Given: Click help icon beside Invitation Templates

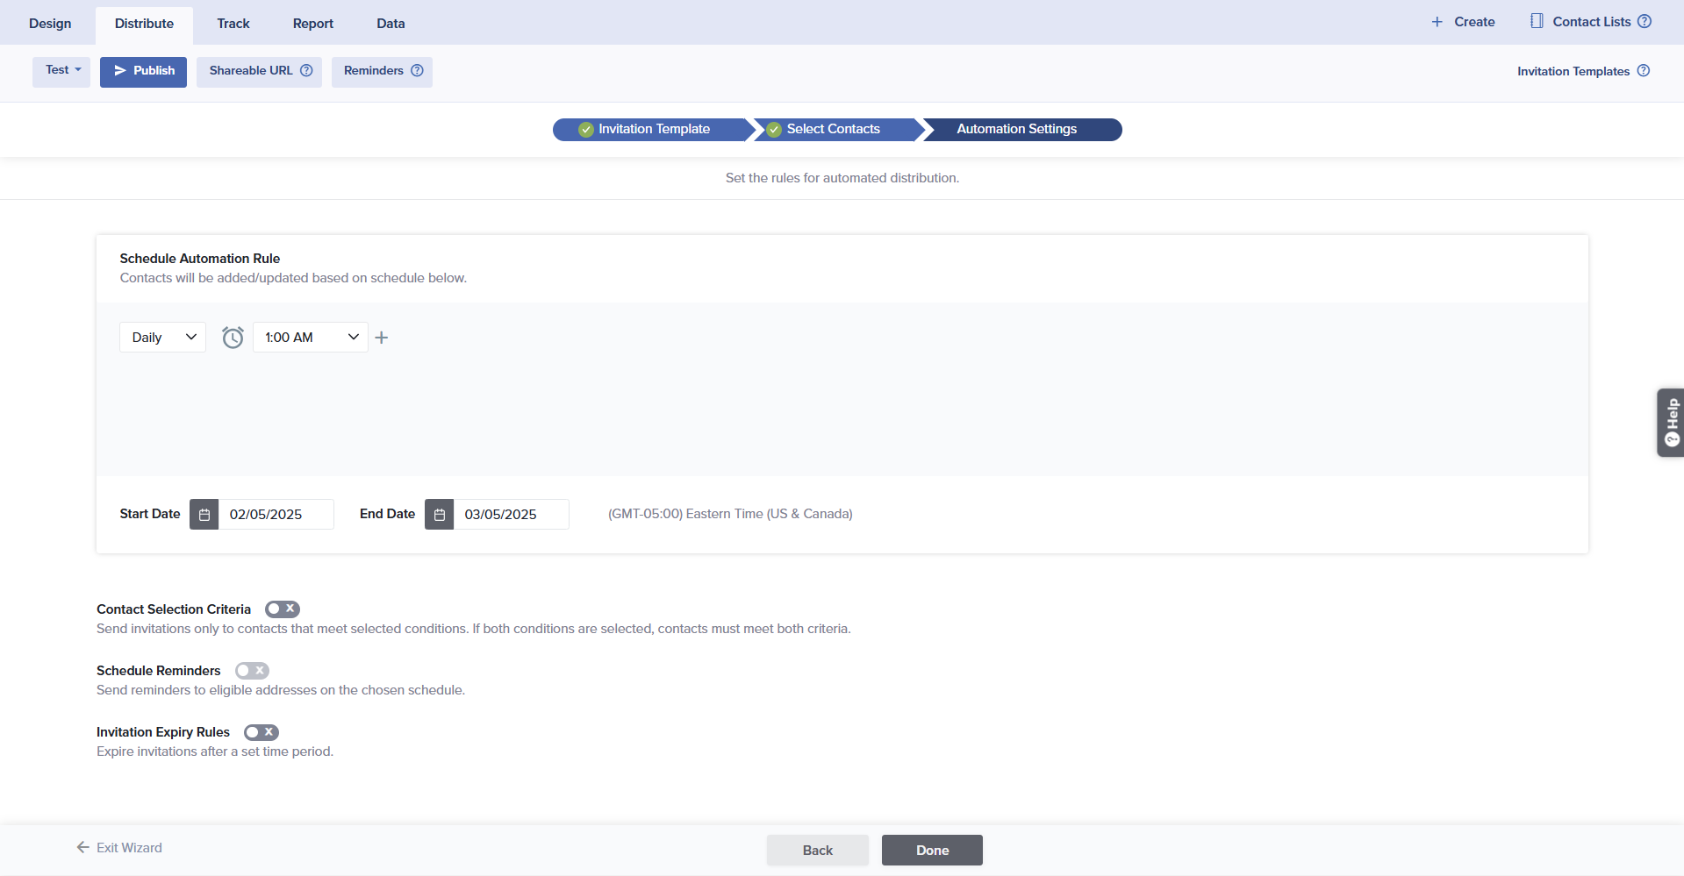Looking at the screenshot, I should tap(1644, 71).
